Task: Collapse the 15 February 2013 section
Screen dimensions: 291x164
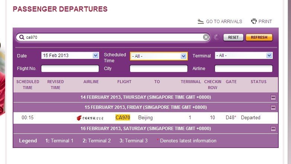Action: pyautogui.click(x=273, y=107)
